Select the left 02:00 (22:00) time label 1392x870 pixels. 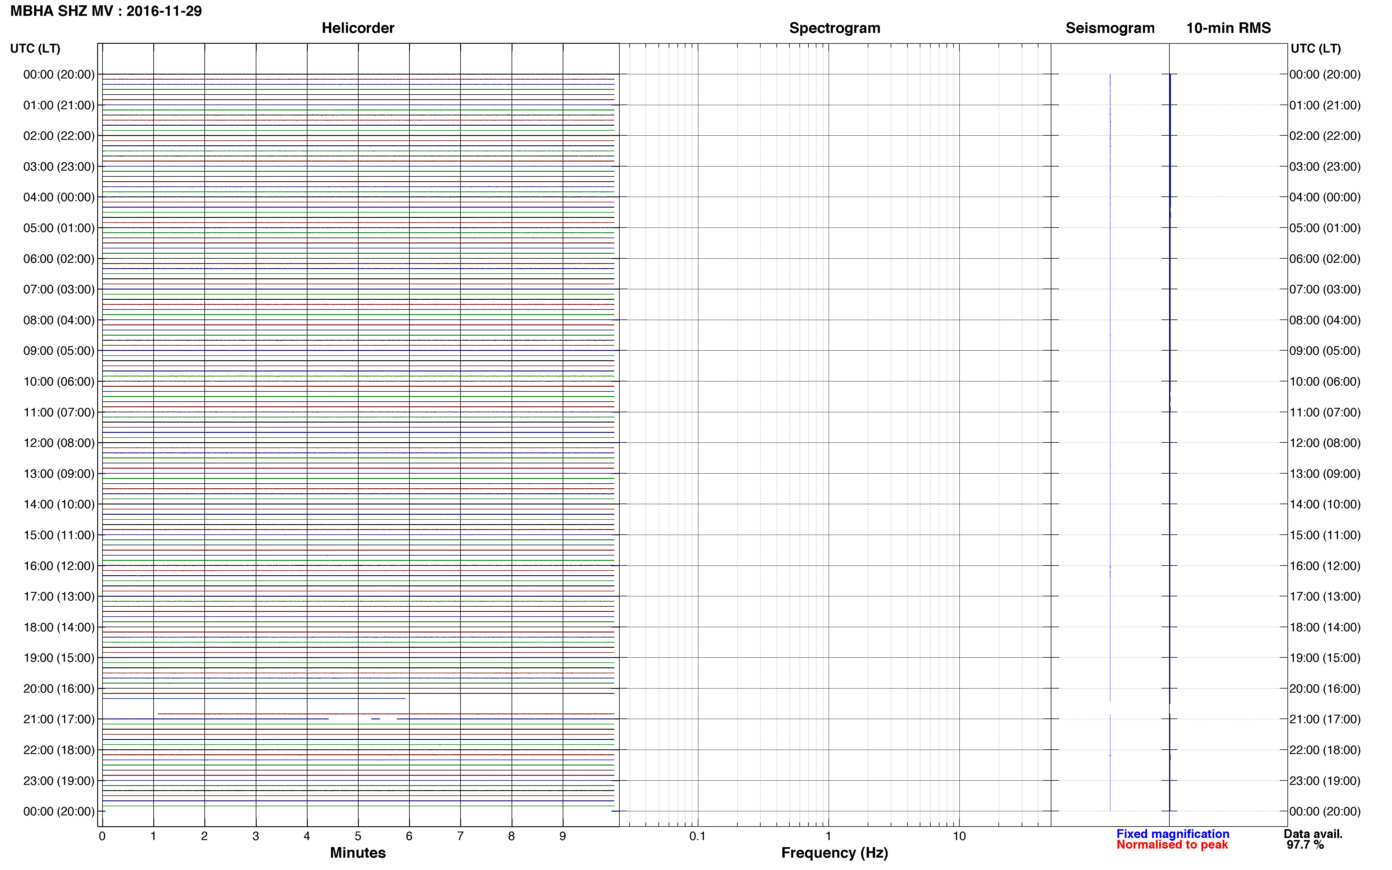pos(59,136)
